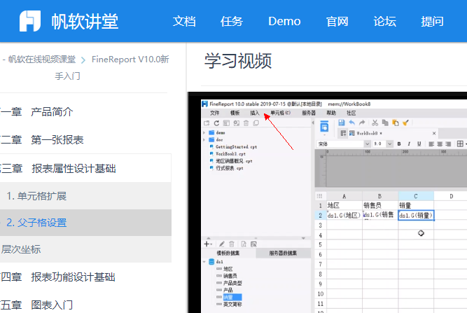
Task: Open the 服务器 menu
Action: coord(309,113)
